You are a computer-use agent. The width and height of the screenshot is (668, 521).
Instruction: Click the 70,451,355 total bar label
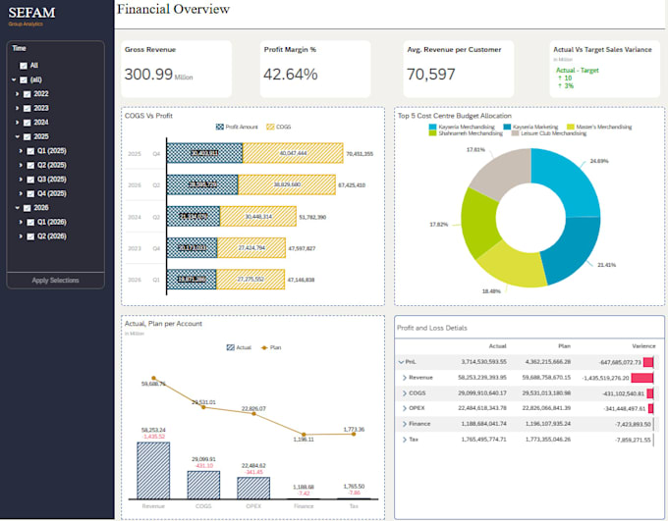click(x=360, y=154)
